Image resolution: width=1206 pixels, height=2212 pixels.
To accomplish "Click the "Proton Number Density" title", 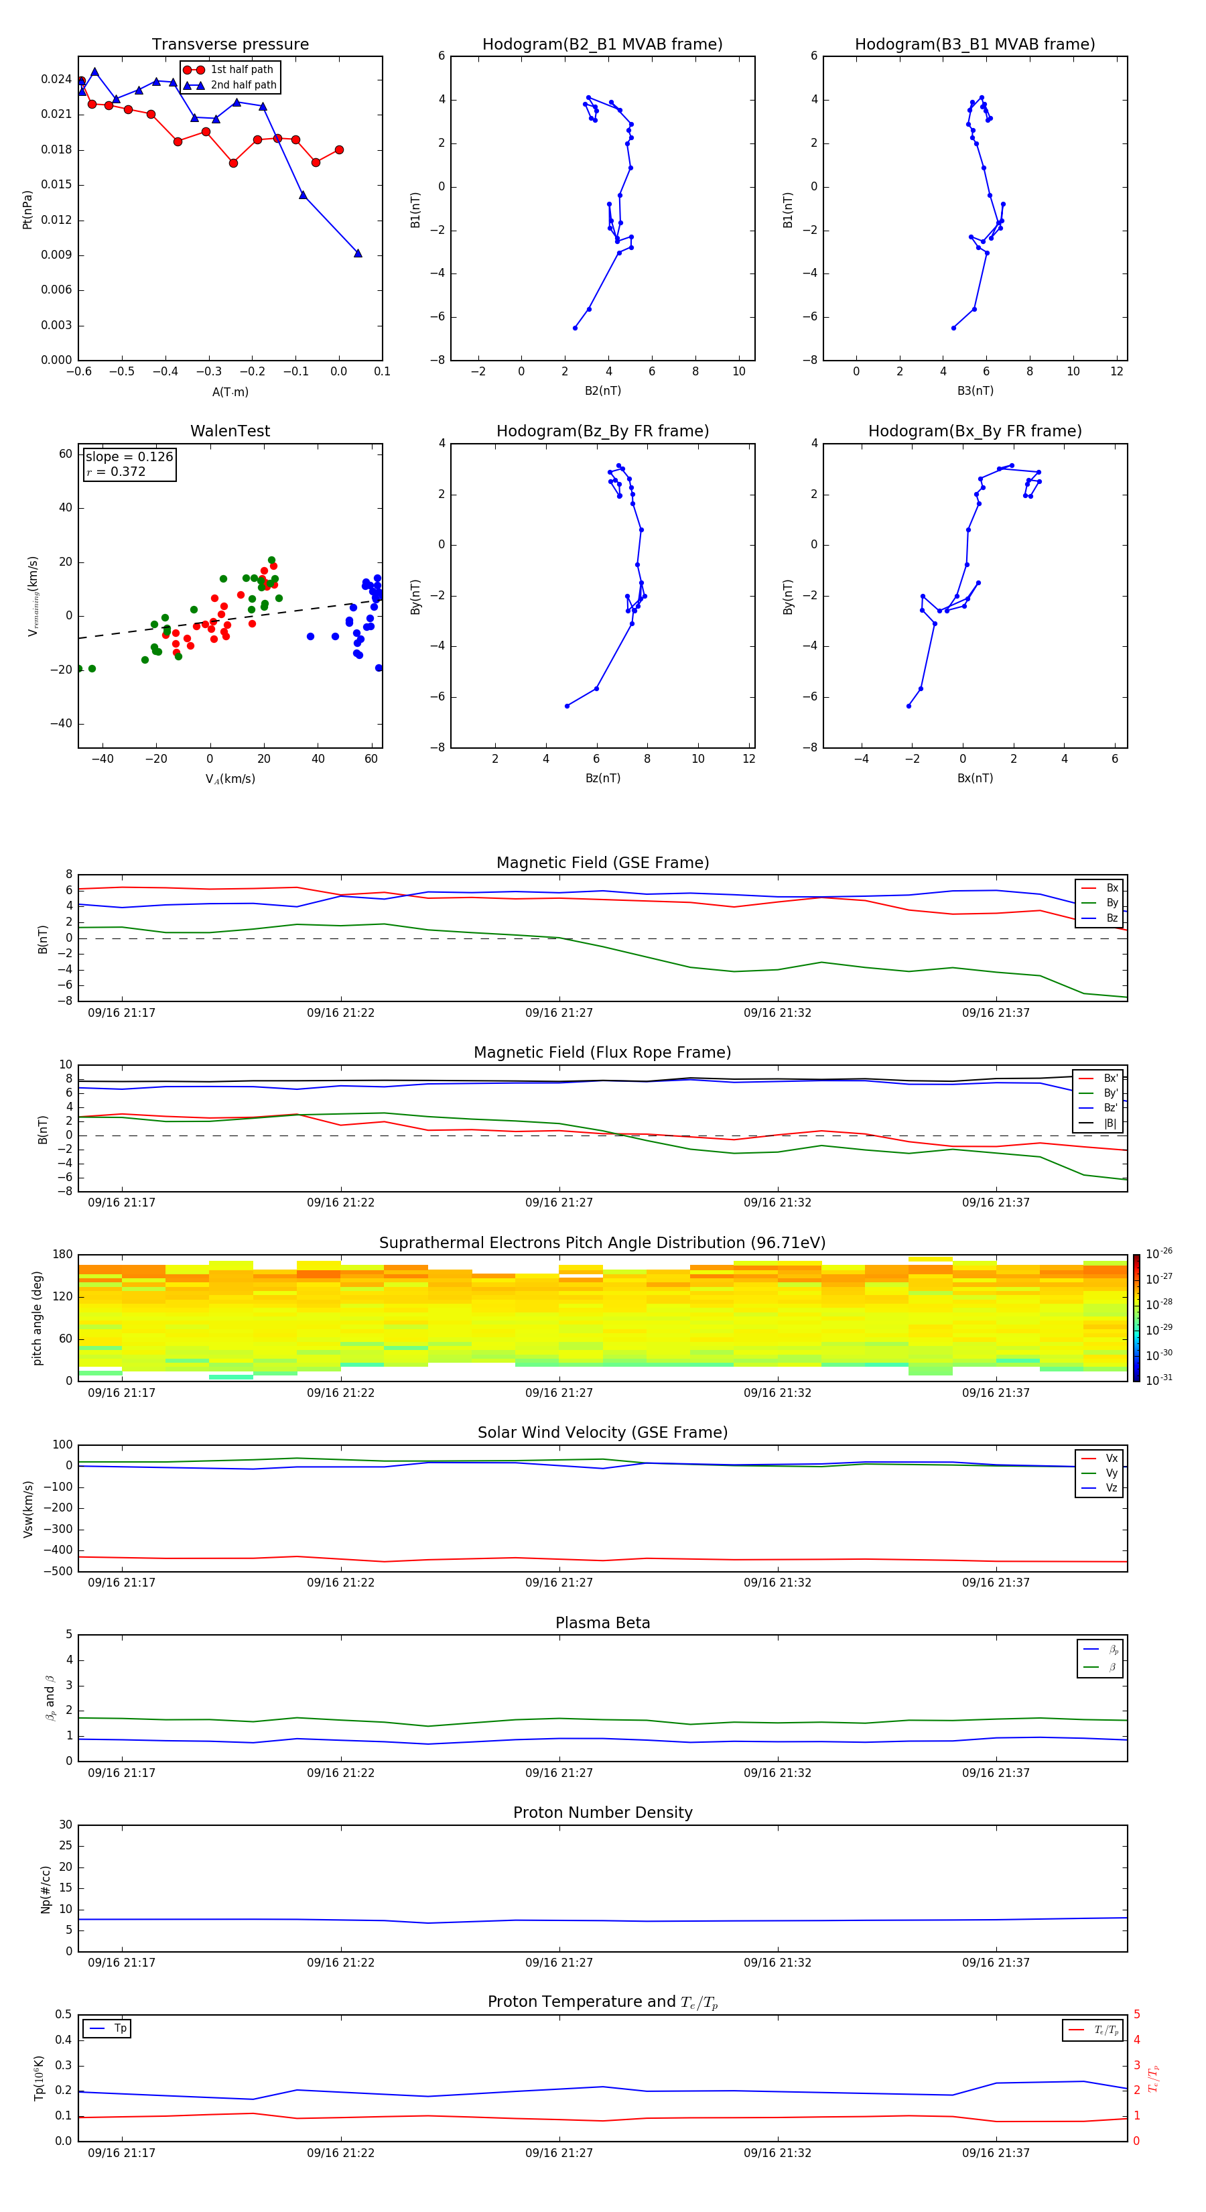I will click(602, 1812).
